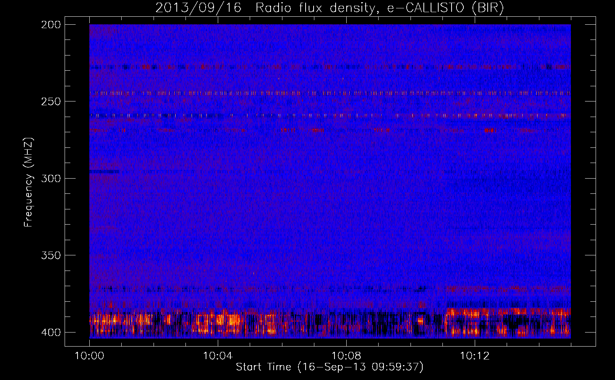Image resolution: width=615 pixels, height=380 pixels.
Task: Select the 350 frequency tick label
Action: pos(51,255)
